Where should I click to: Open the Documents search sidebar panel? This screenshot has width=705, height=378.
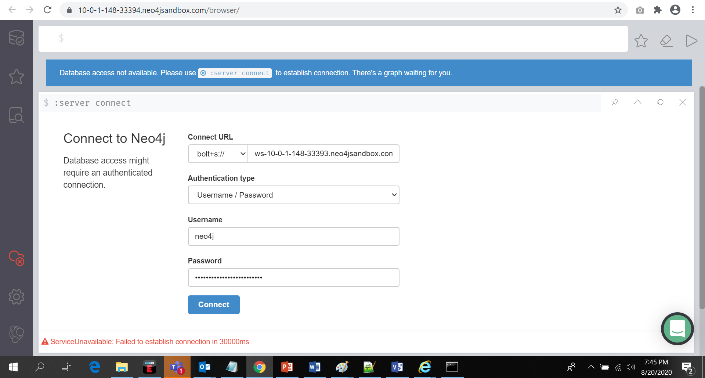[17, 115]
